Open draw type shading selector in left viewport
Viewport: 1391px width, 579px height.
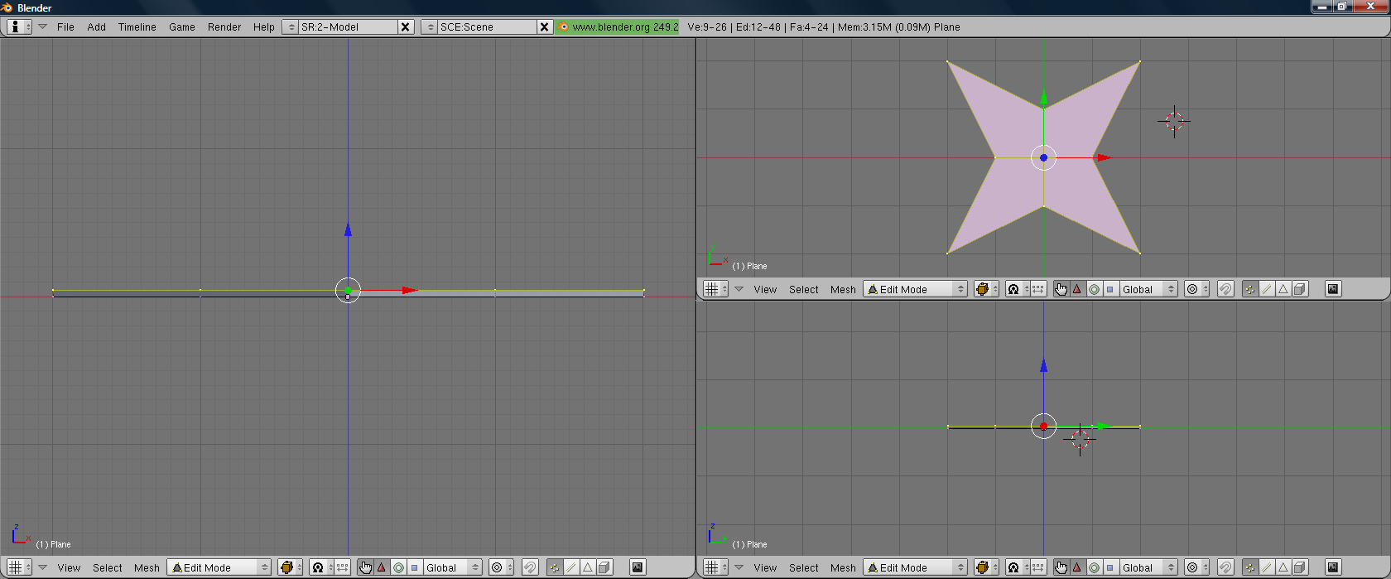click(290, 567)
